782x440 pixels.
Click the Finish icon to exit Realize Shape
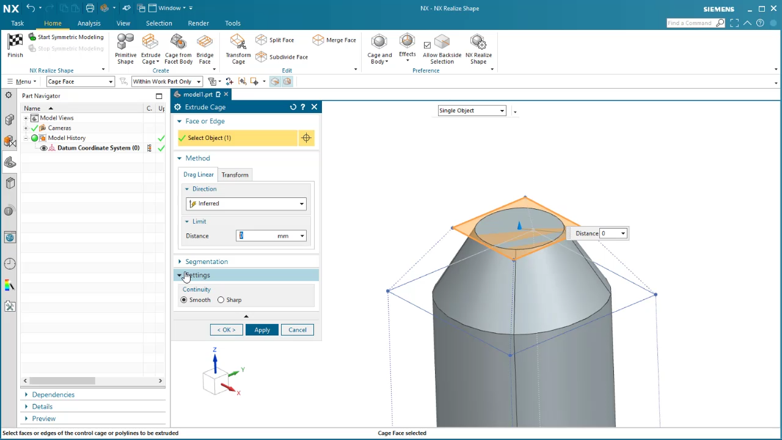(15, 45)
